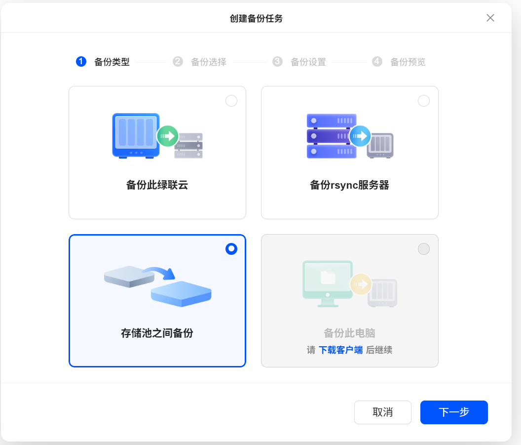Viewport: 521px width, 445px height.
Task: Open the 下载客户端 link
Action: 340,350
